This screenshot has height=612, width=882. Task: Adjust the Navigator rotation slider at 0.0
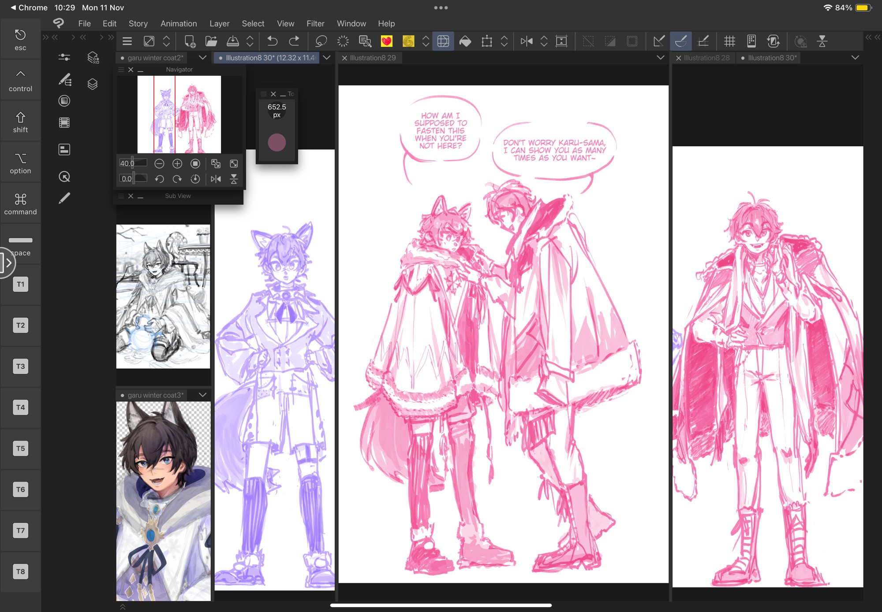[x=133, y=178]
